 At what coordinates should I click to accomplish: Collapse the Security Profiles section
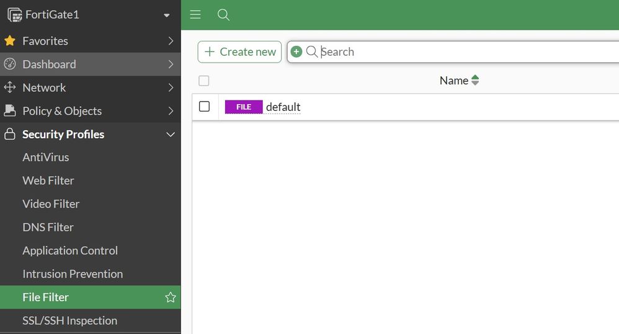coord(171,134)
